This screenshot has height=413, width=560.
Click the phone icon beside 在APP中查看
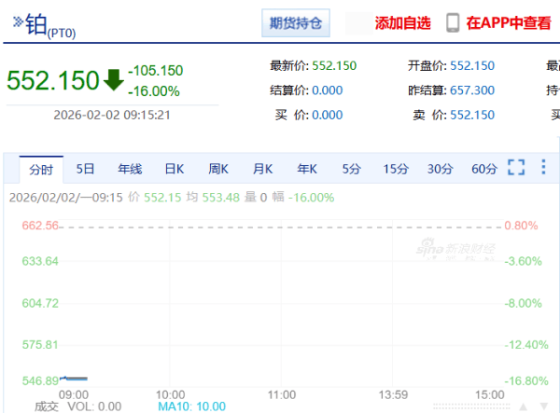pos(453,23)
